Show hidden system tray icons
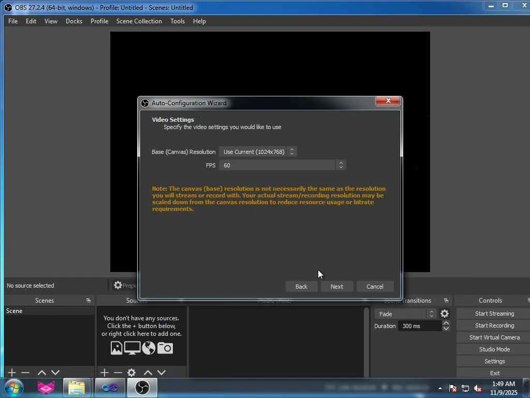This screenshot has width=530, height=398. (440, 388)
